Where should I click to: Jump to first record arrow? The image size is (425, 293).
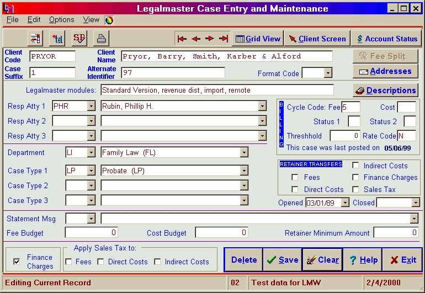point(182,39)
